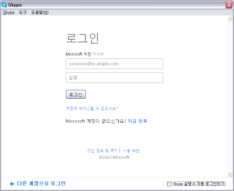Screen dimensions: 234x191
Task: Click the scrollbar up arrow
Action: [x=230, y=18]
